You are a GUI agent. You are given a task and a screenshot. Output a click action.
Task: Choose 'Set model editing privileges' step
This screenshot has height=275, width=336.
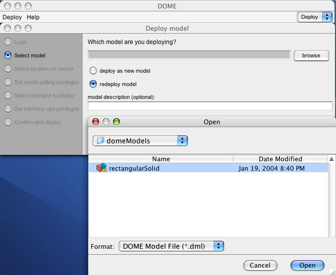coord(8,82)
